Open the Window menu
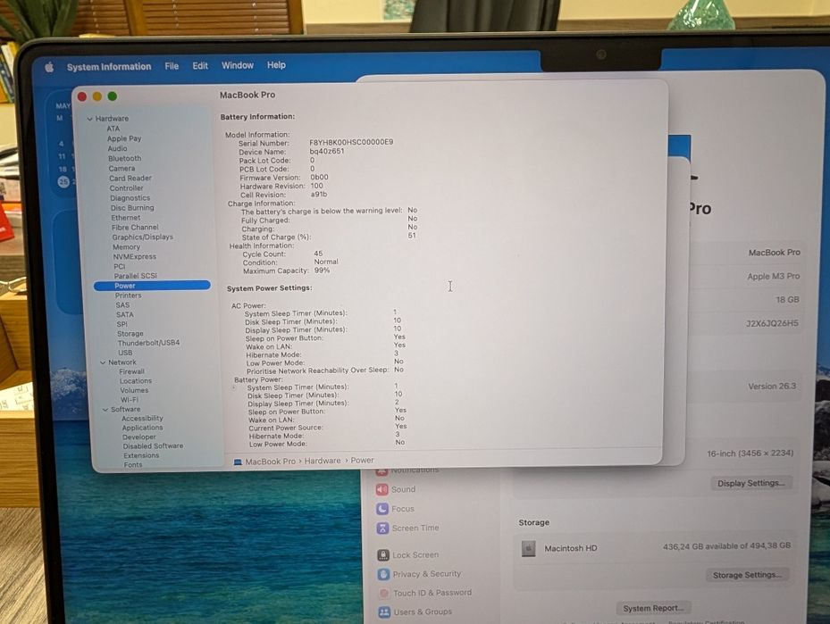This screenshot has width=830, height=624. click(x=237, y=65)
